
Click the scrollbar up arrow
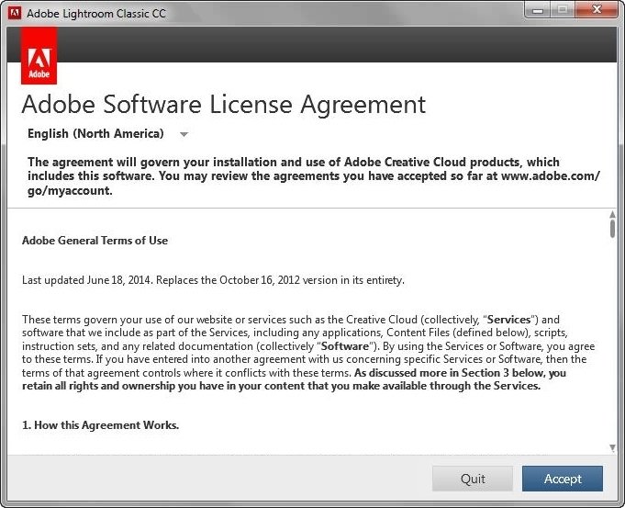pyautogui.click(x=612, y=214)
